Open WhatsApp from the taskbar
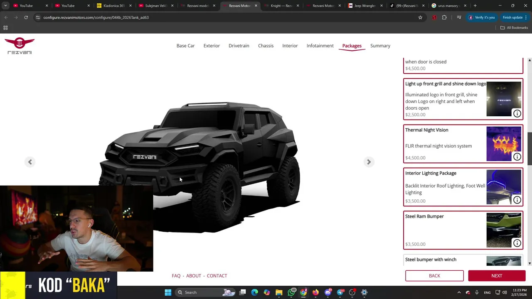The width and height of the screenshot is (532, 299). point(291,292)
